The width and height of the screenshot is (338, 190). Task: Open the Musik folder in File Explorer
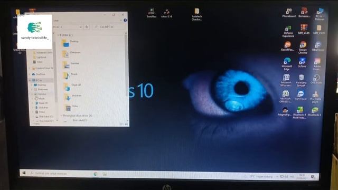point(70,75)
